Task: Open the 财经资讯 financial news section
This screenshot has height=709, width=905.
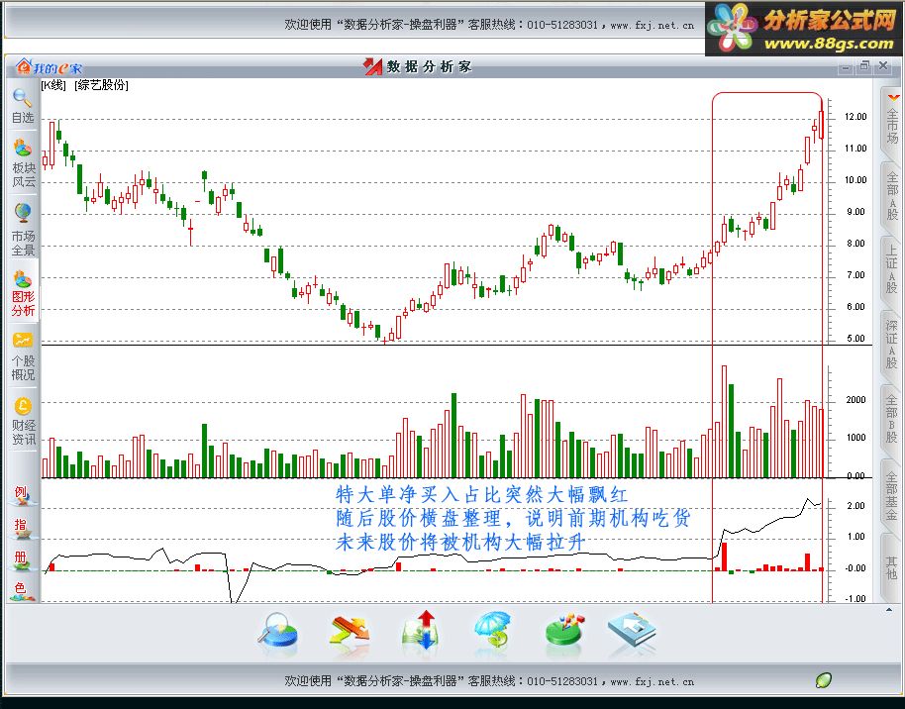Action: point(23,422)
